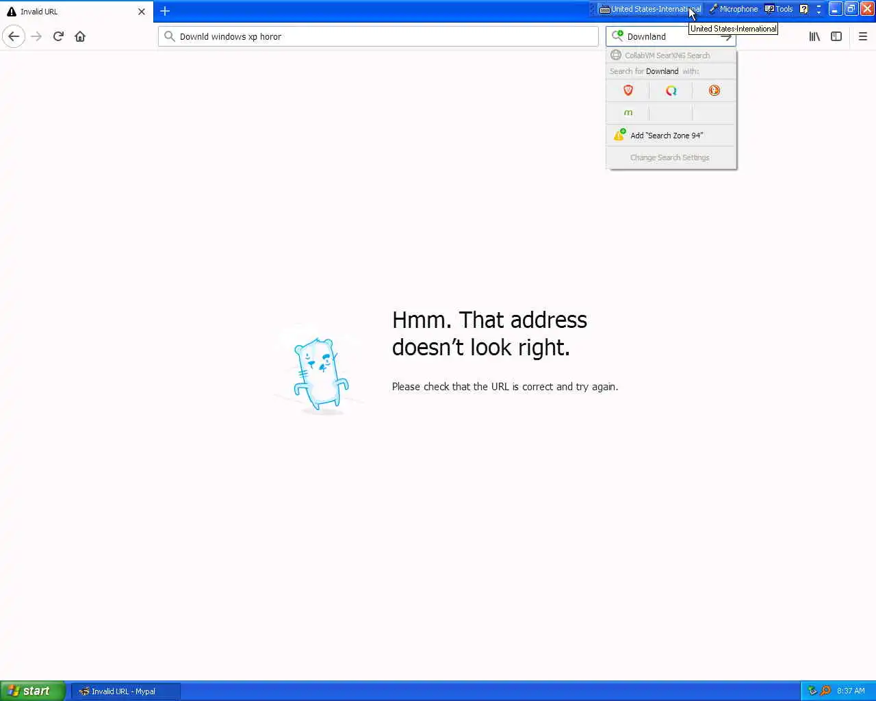Click the magnifier icon in address bar

(169, 36)
